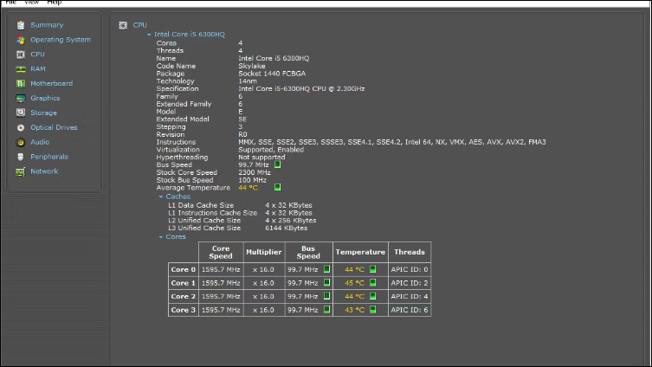
Task: Click the Code Name value Skylake
Action: click(x=252, y=66)
